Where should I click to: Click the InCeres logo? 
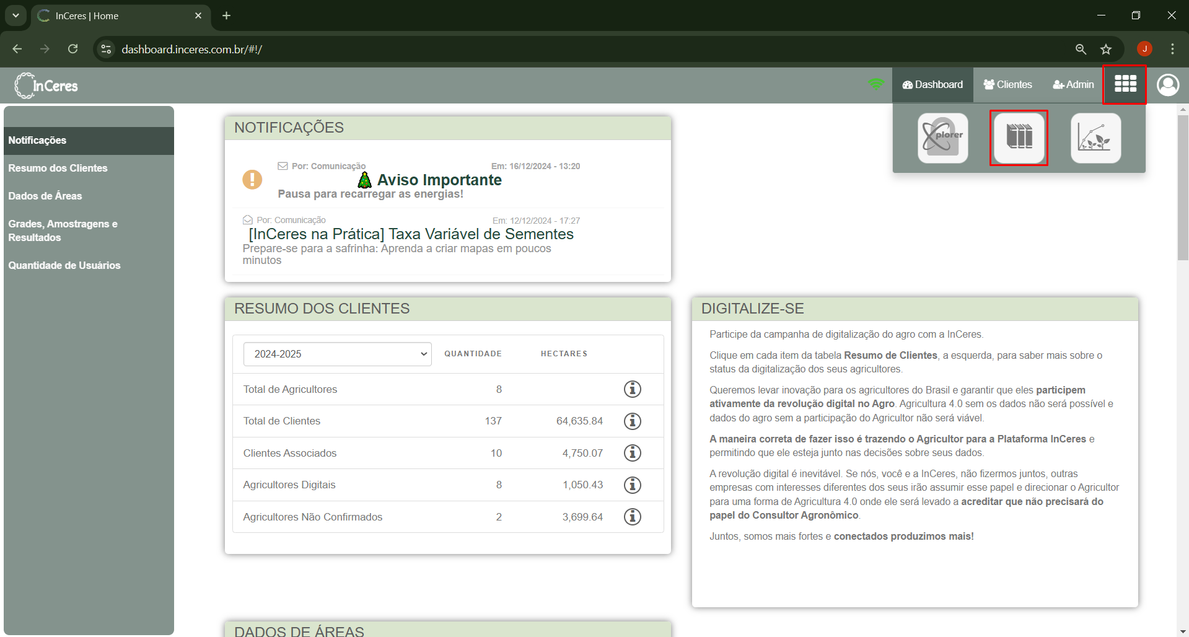pyautogui.click(x=46, y=86)
